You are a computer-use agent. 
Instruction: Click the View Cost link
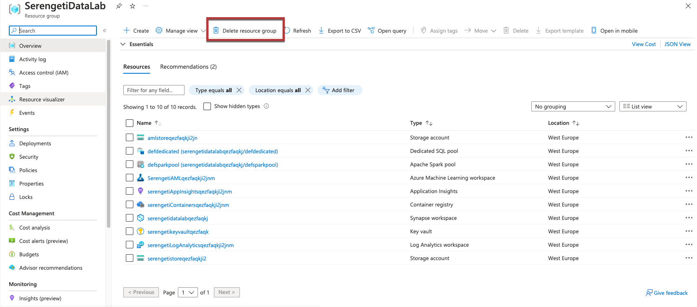(644, 44)
